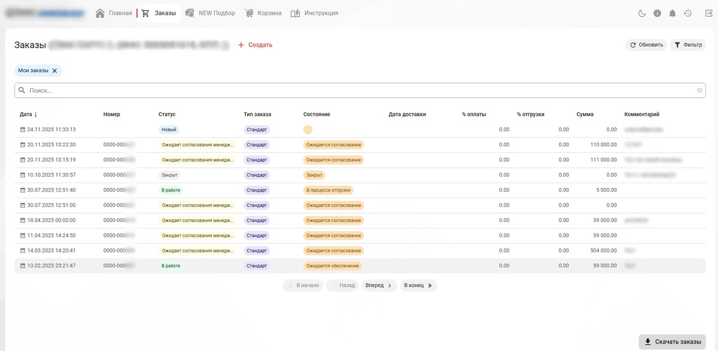Click Ожидается согласование of 18.04.2025 order
The width and height of the screenshot is (718, 351).
(x=333, y=220)
